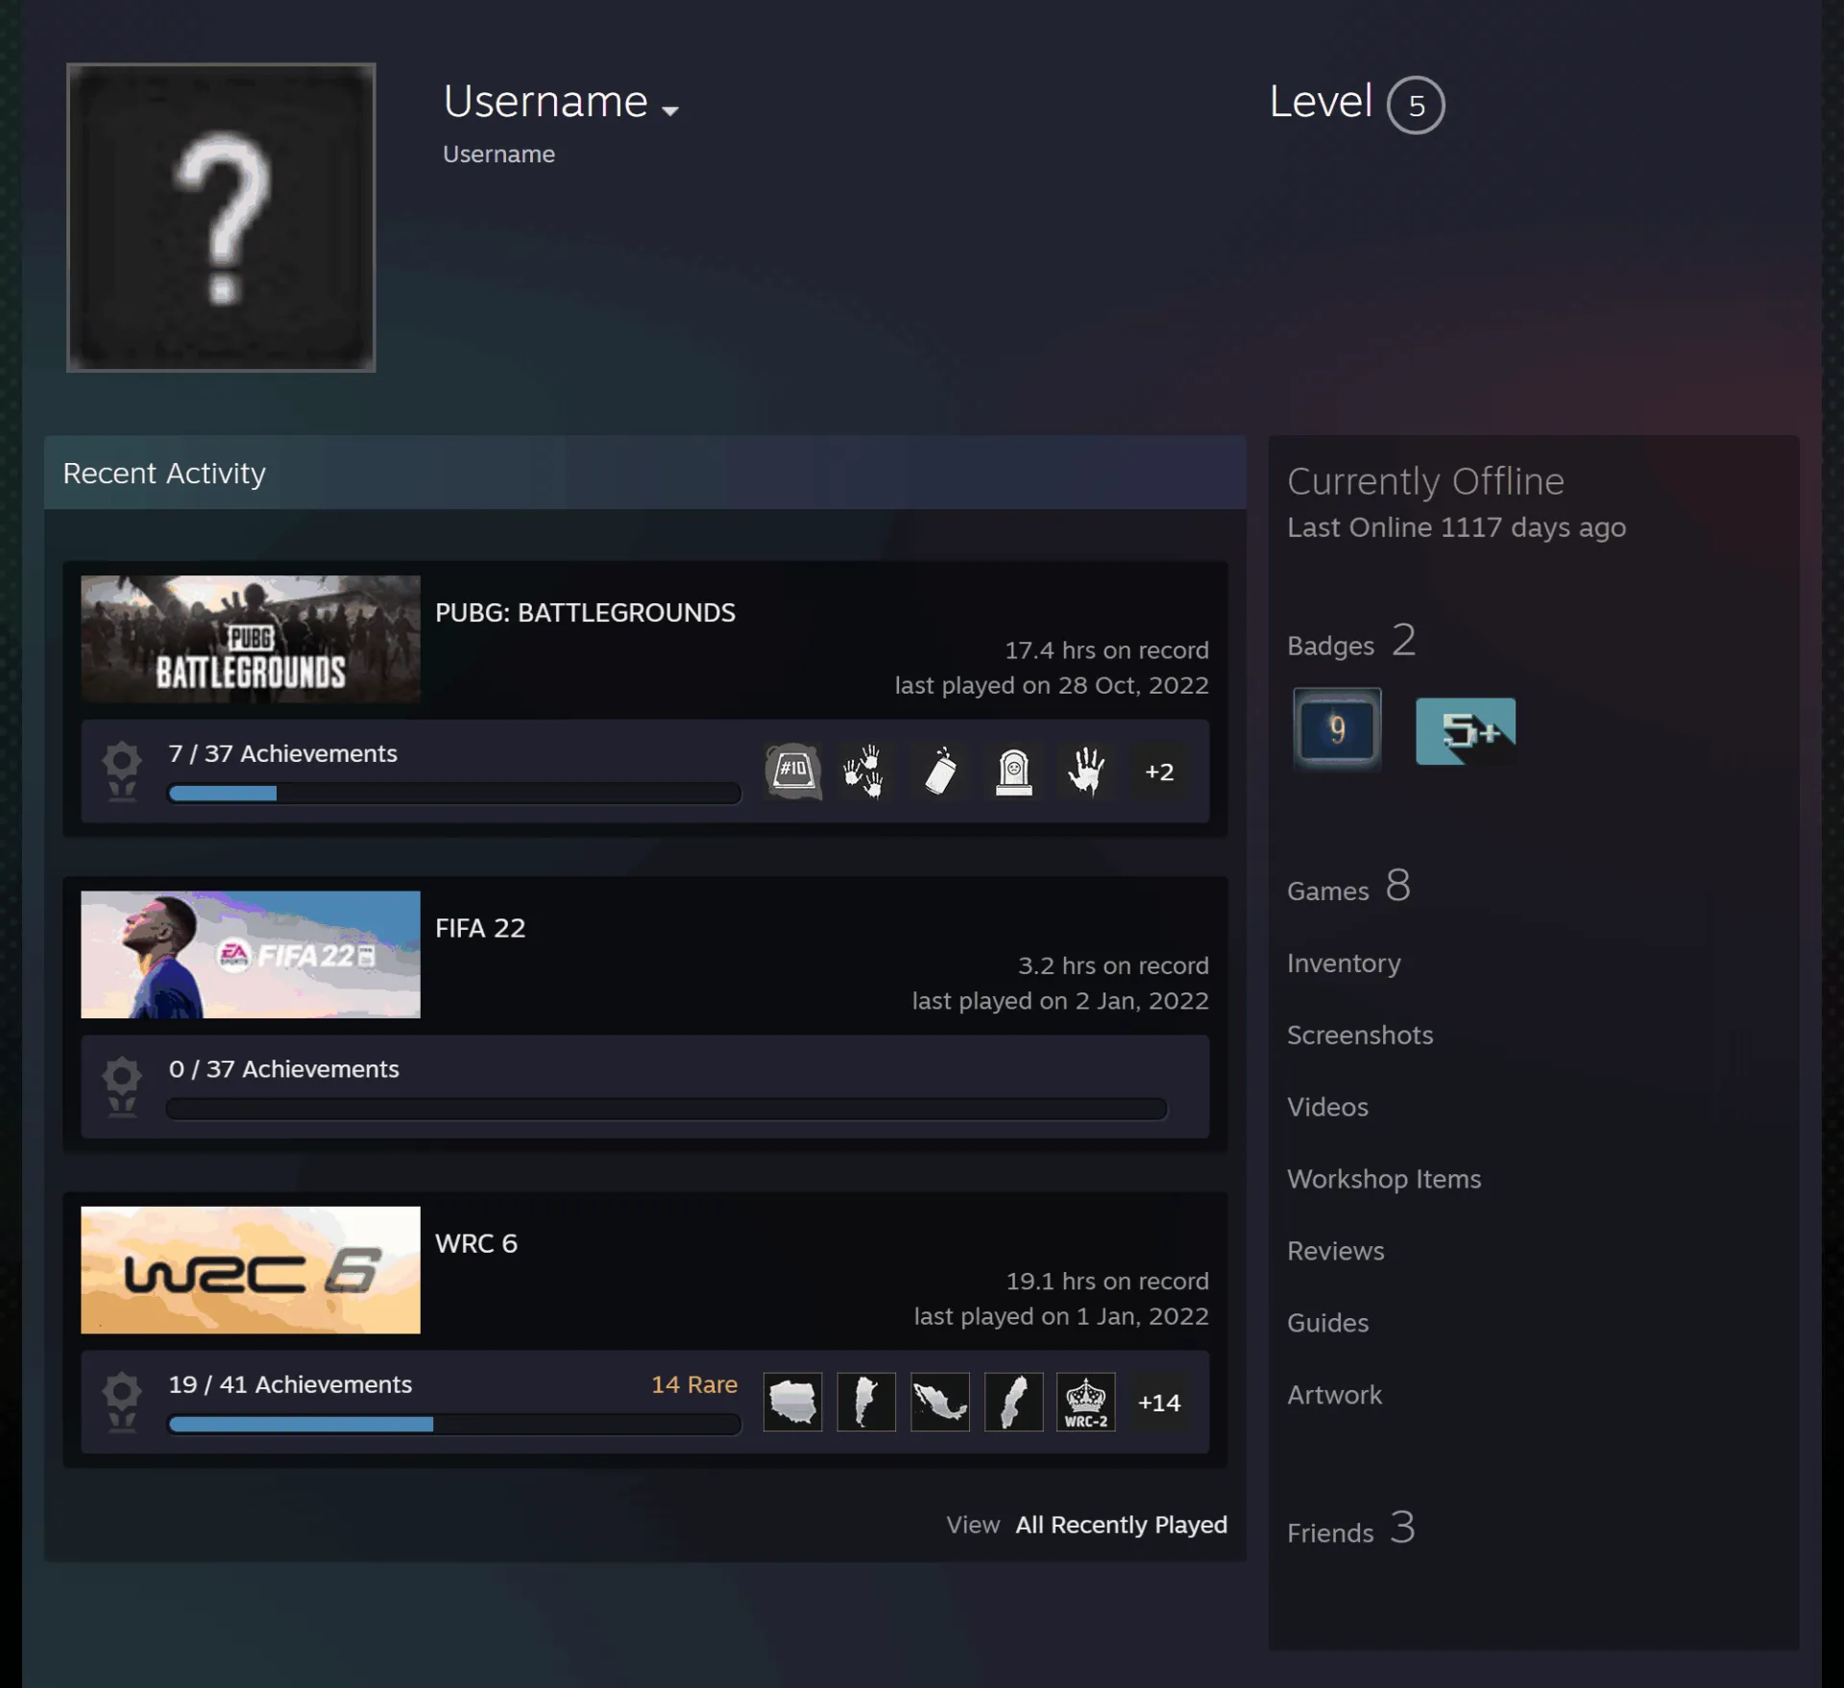Click the trophy icon beside PUBG achievements
The width and height of the screenshot is (1844, 1688).
pos(122,771)
